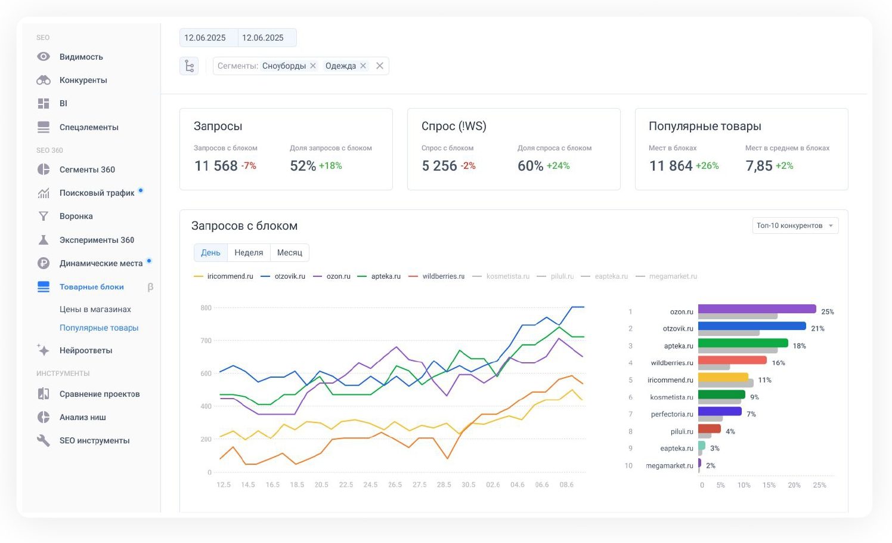Open the Топ-10 конкурентов dropdown
The image size is (892, 543).
[795, 226]
